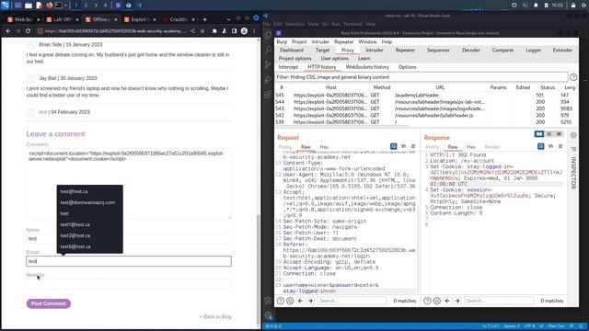
Task: Switch to the 'CrackSt' browser tab
Action: point(179,19)
